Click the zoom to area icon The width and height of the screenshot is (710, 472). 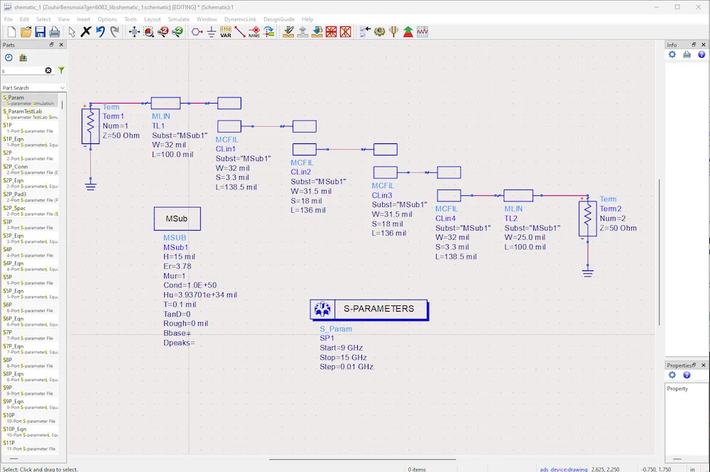pyautogui.click(x=148, y=32)
